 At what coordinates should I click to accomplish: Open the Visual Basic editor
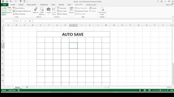[4, 11]
